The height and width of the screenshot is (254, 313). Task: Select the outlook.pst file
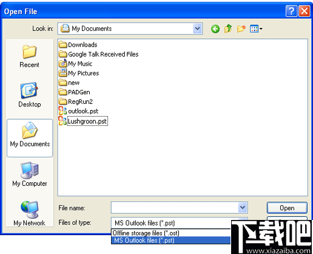tap(78, 111)
